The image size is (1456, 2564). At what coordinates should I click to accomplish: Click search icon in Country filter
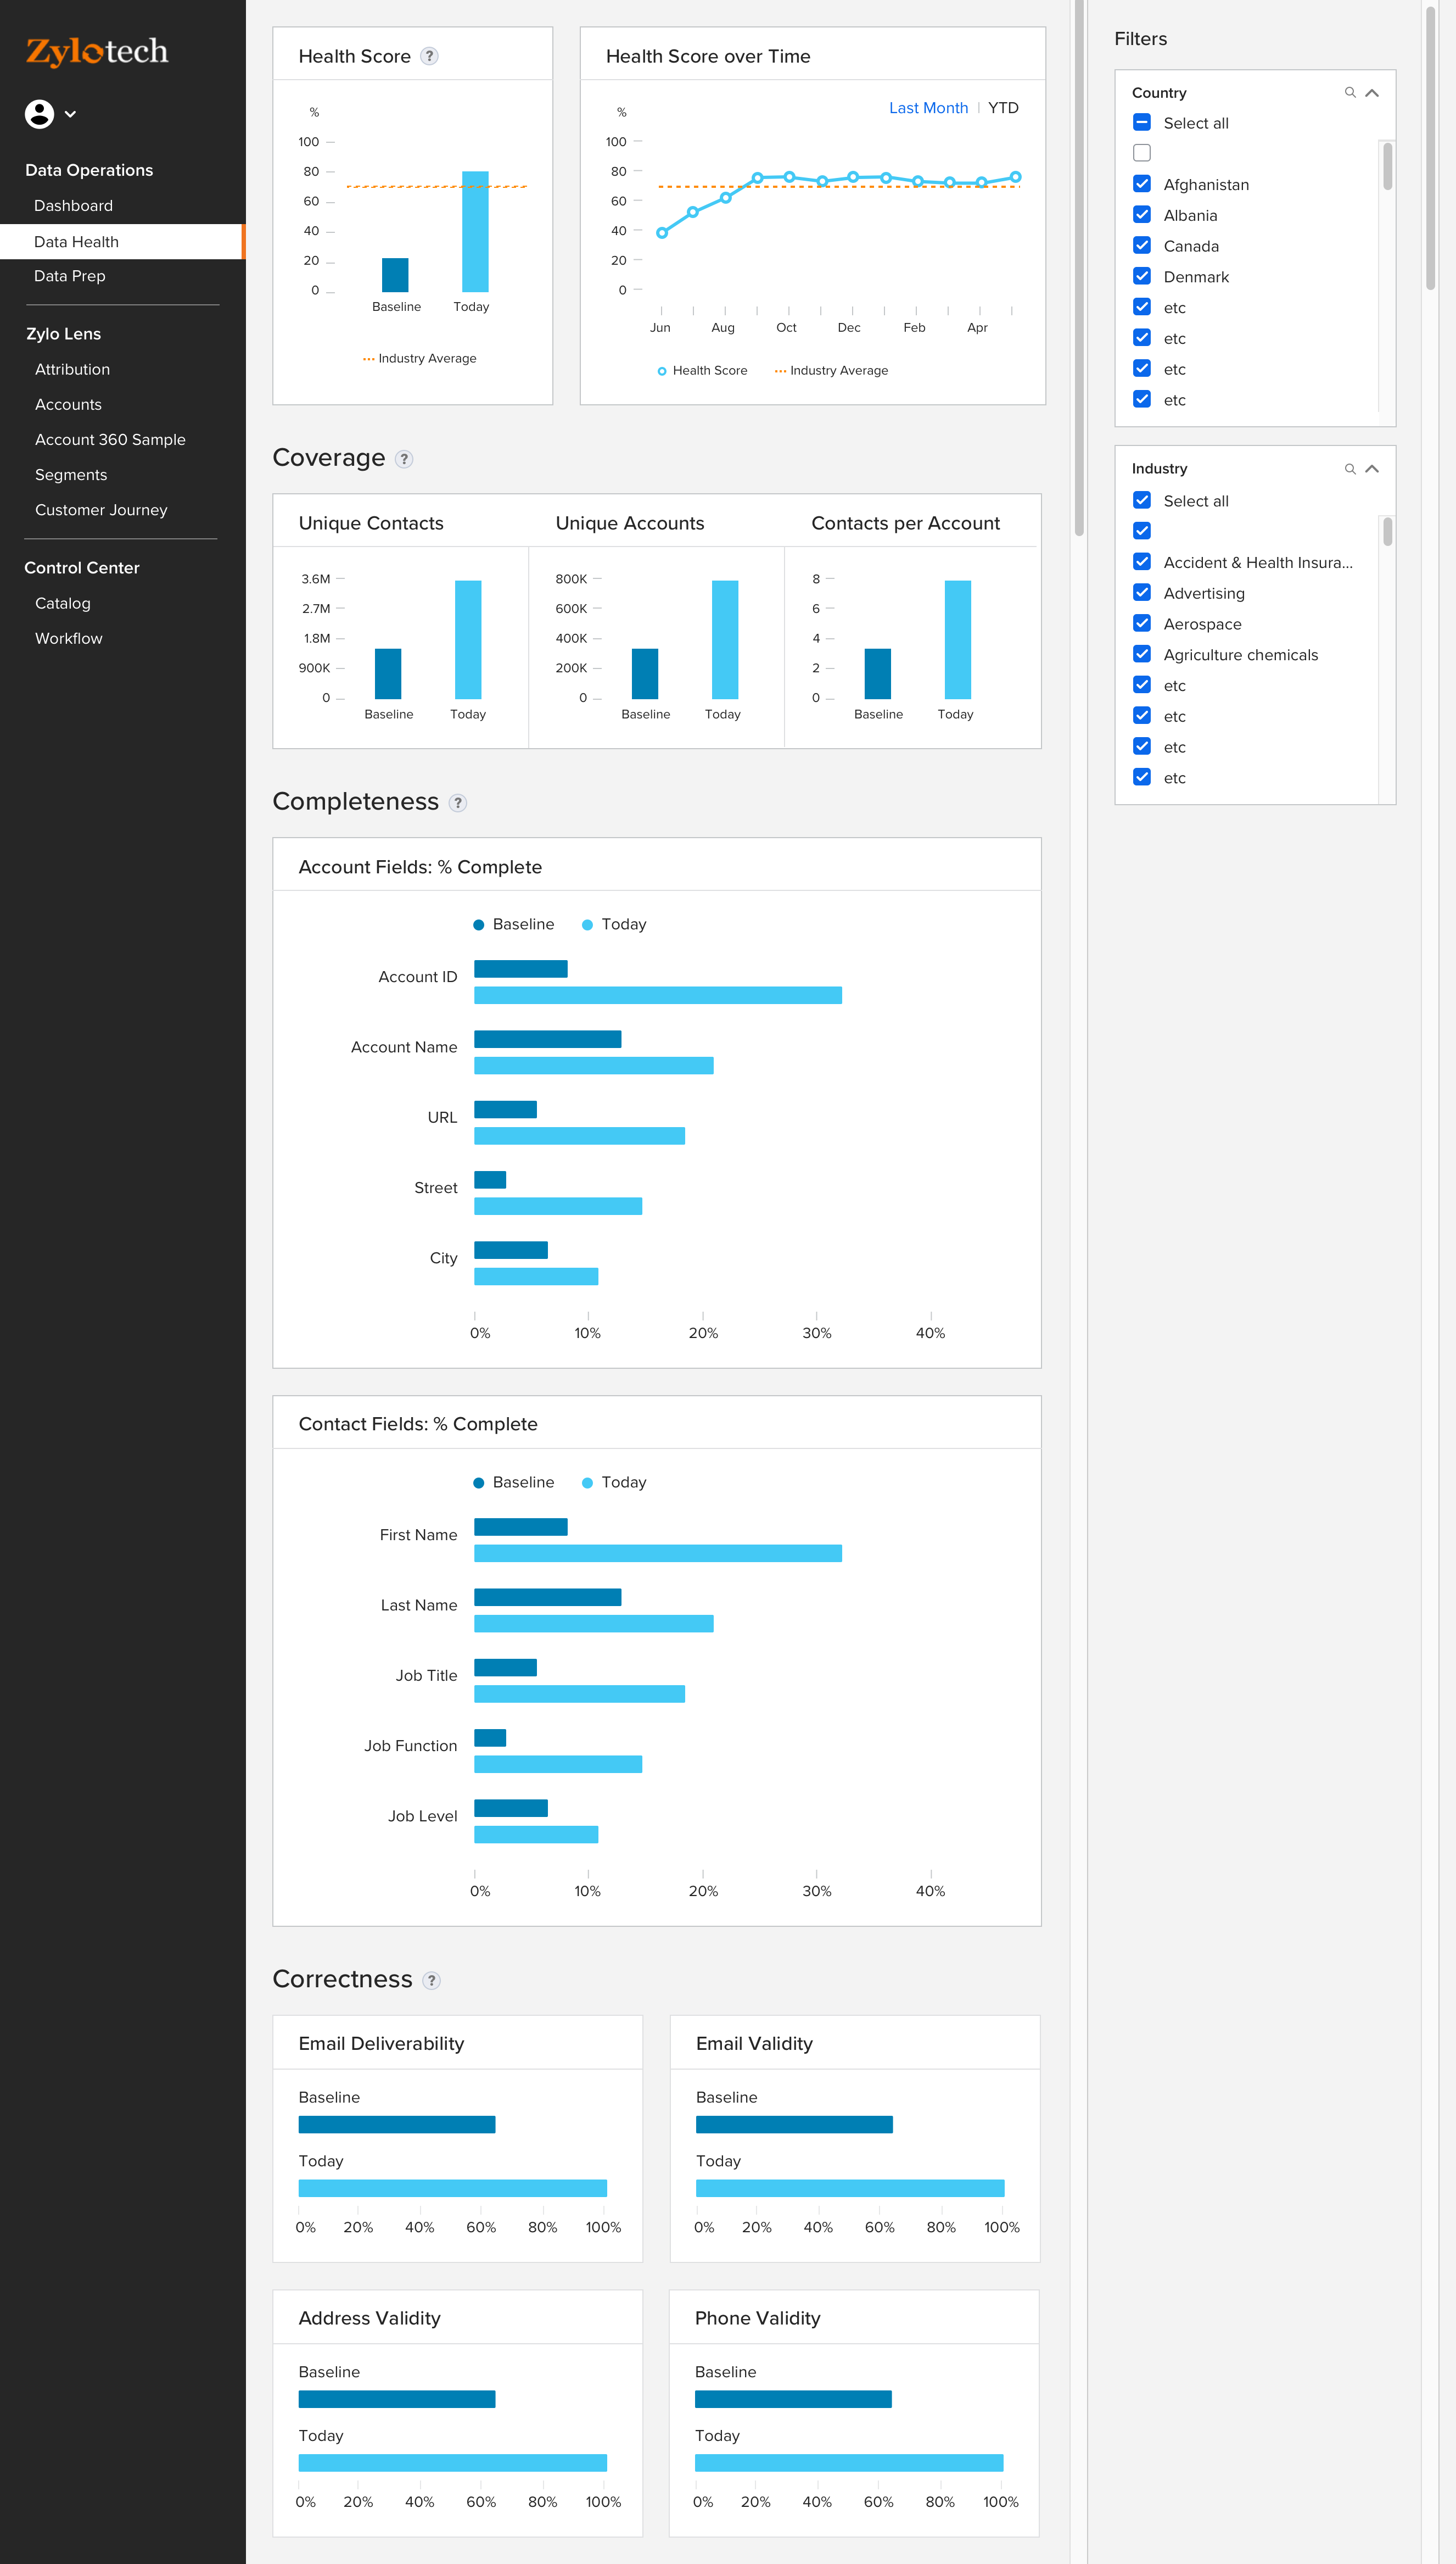1349,93
